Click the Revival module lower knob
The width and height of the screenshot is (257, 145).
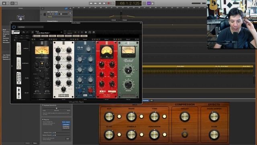tap(128, 85)
